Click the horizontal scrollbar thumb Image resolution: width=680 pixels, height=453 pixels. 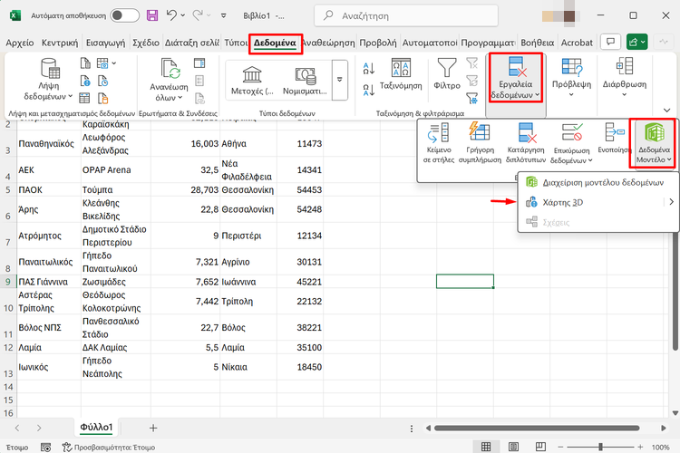[537, 429]
